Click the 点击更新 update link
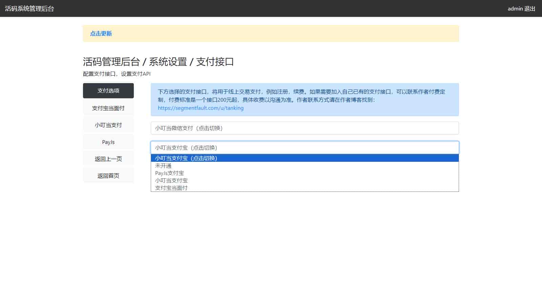This screenshot has width=542, height=304. point(101,33)
